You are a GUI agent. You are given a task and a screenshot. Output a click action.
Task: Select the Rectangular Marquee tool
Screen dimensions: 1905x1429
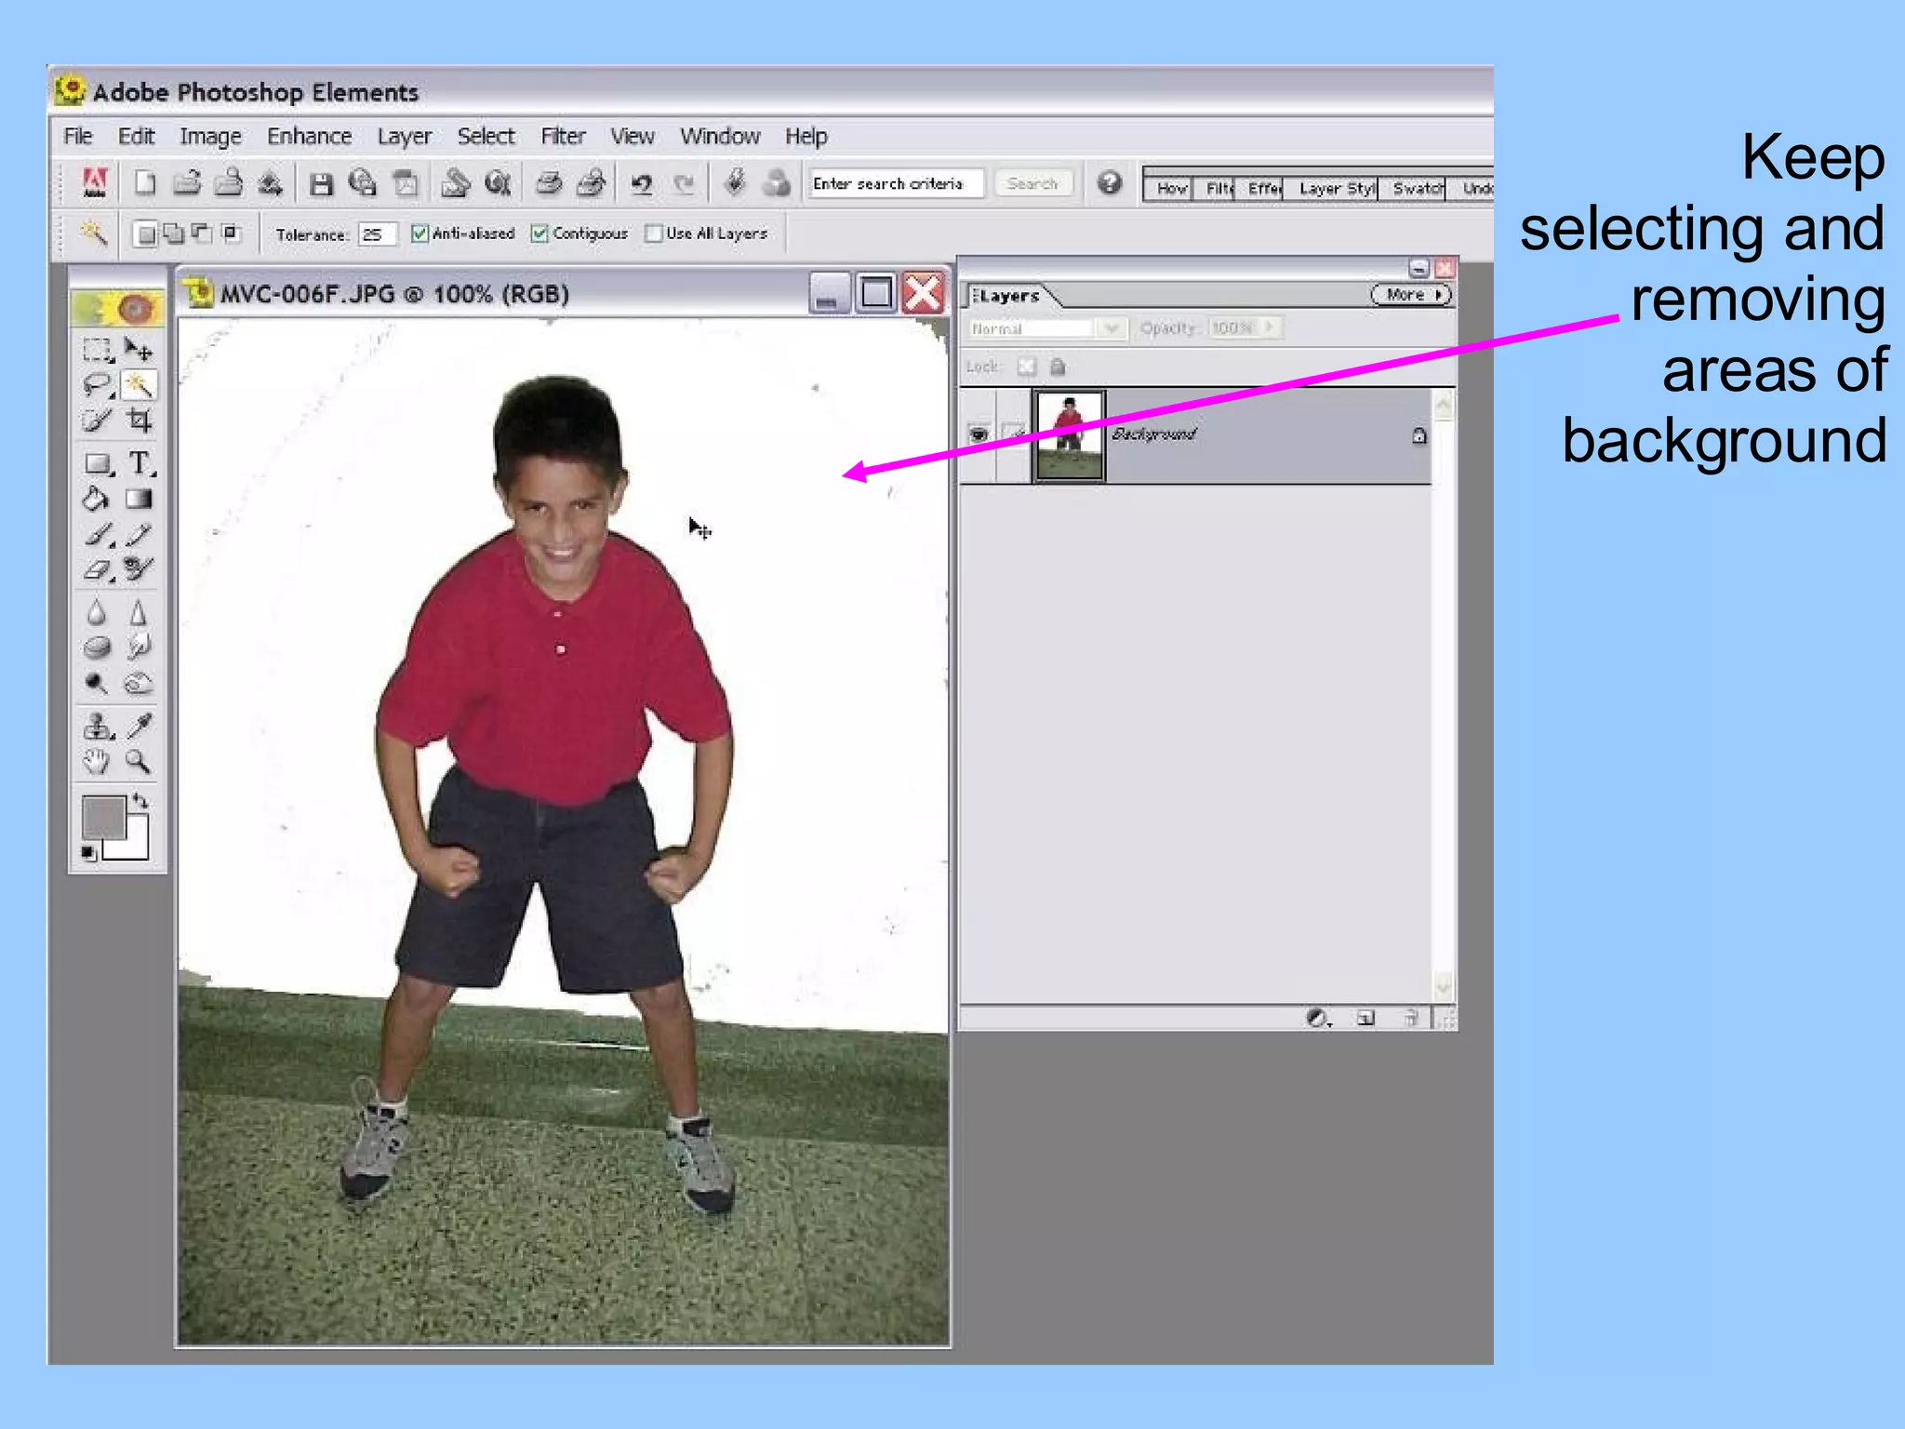(97, 350)
